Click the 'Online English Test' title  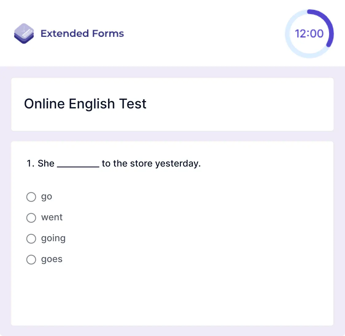click(85, 104)
